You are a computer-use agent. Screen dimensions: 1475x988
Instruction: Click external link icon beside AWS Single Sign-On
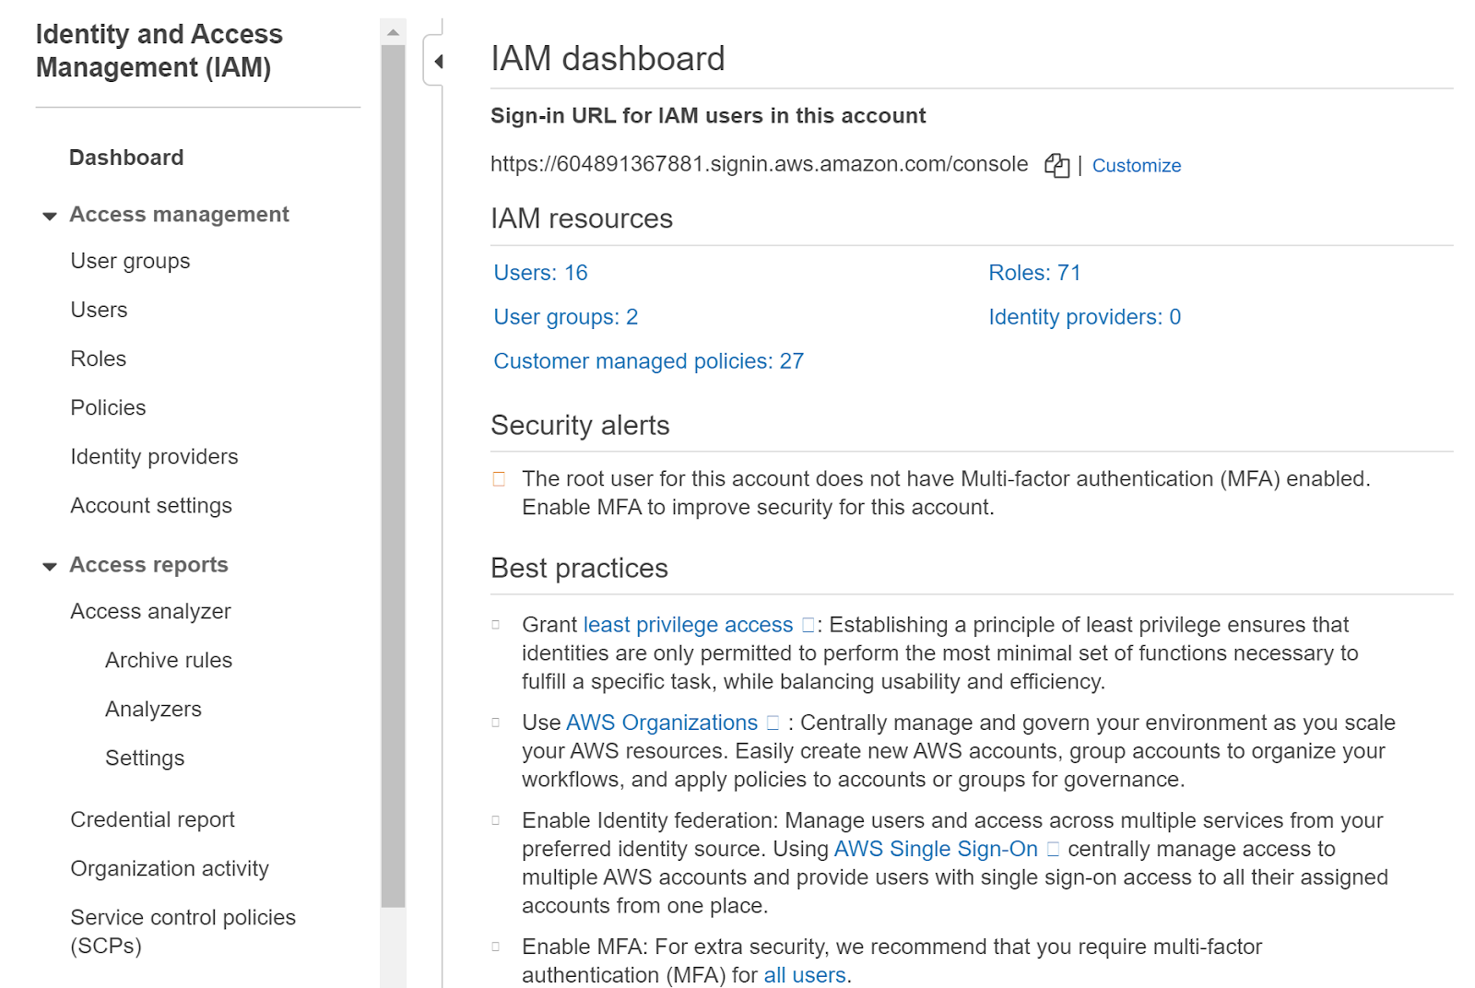(x=1053, y=849)
